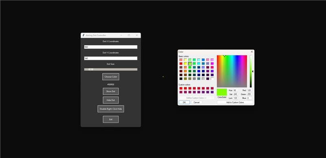Confirm the color with OK

[184, 102]
